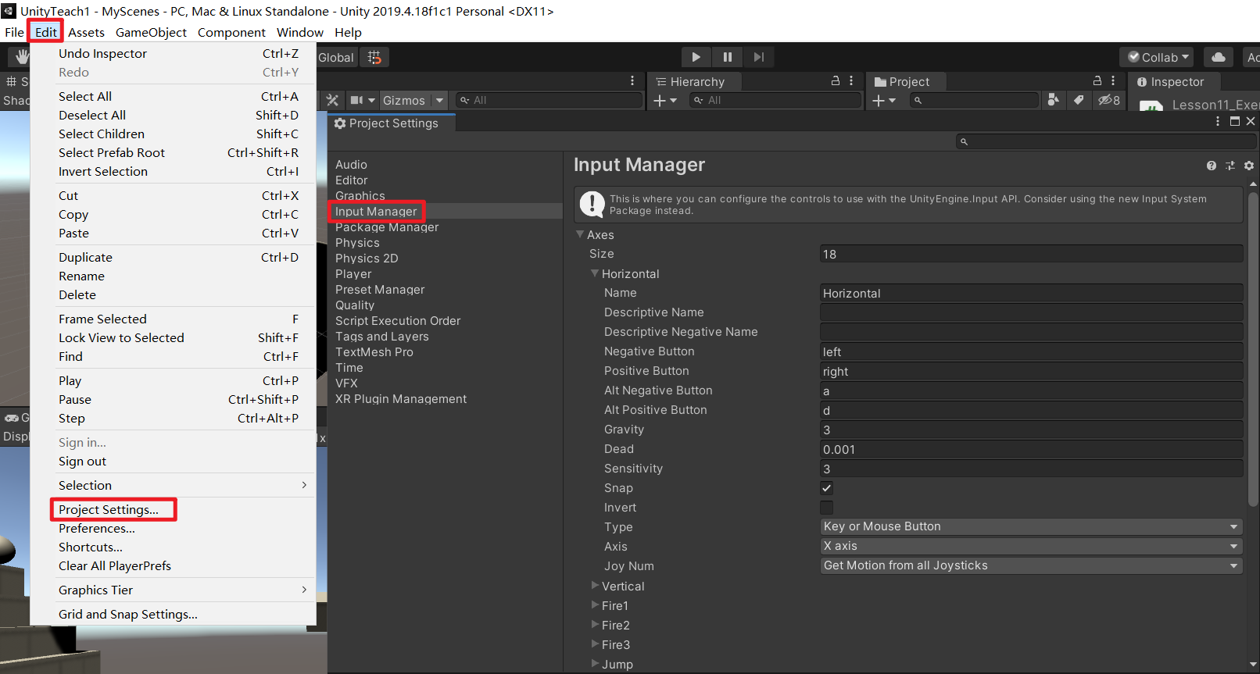Viewport: 1260px width, 674px height.
Task: Open the Hierarchy panel options menu
Action: (851, 80)
